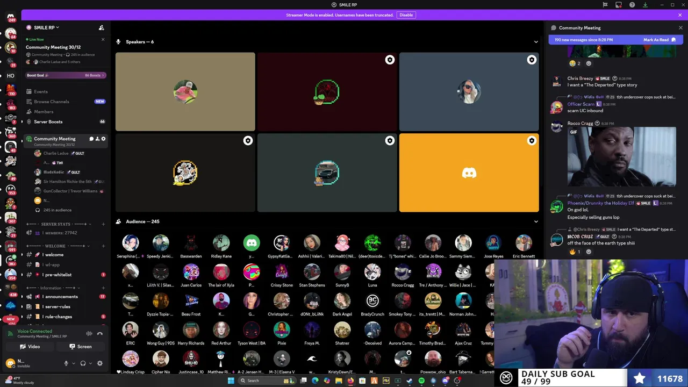
Task: Open Spotify from the taskbar
Action: pyautogui.click(x=421, y=381)
